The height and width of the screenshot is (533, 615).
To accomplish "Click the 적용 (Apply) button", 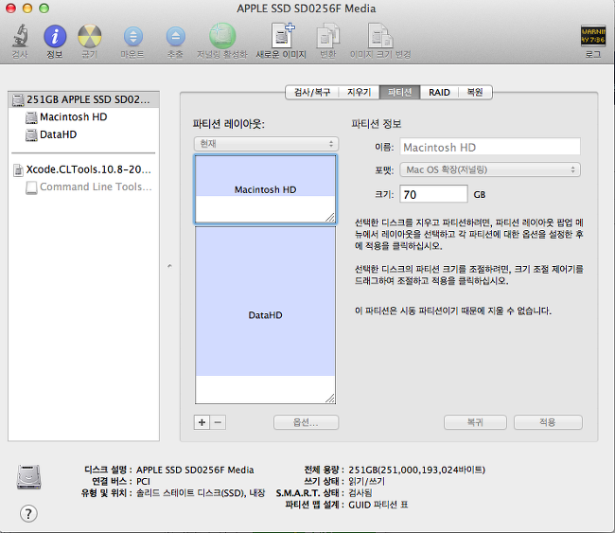I will click(548, 422).
